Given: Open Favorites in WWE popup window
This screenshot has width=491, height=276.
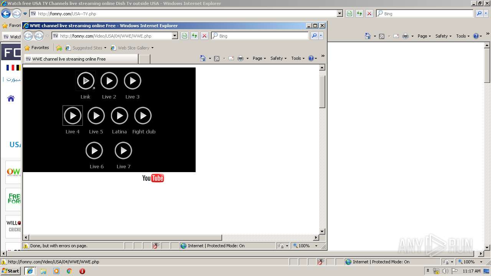Looking at the screenshot, I should (x=36, y=48).
